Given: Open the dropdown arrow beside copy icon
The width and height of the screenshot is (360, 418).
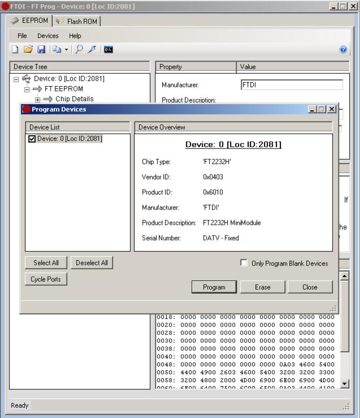Looking at the screenshot, I should pyautogui.click(x=66, y=50).
